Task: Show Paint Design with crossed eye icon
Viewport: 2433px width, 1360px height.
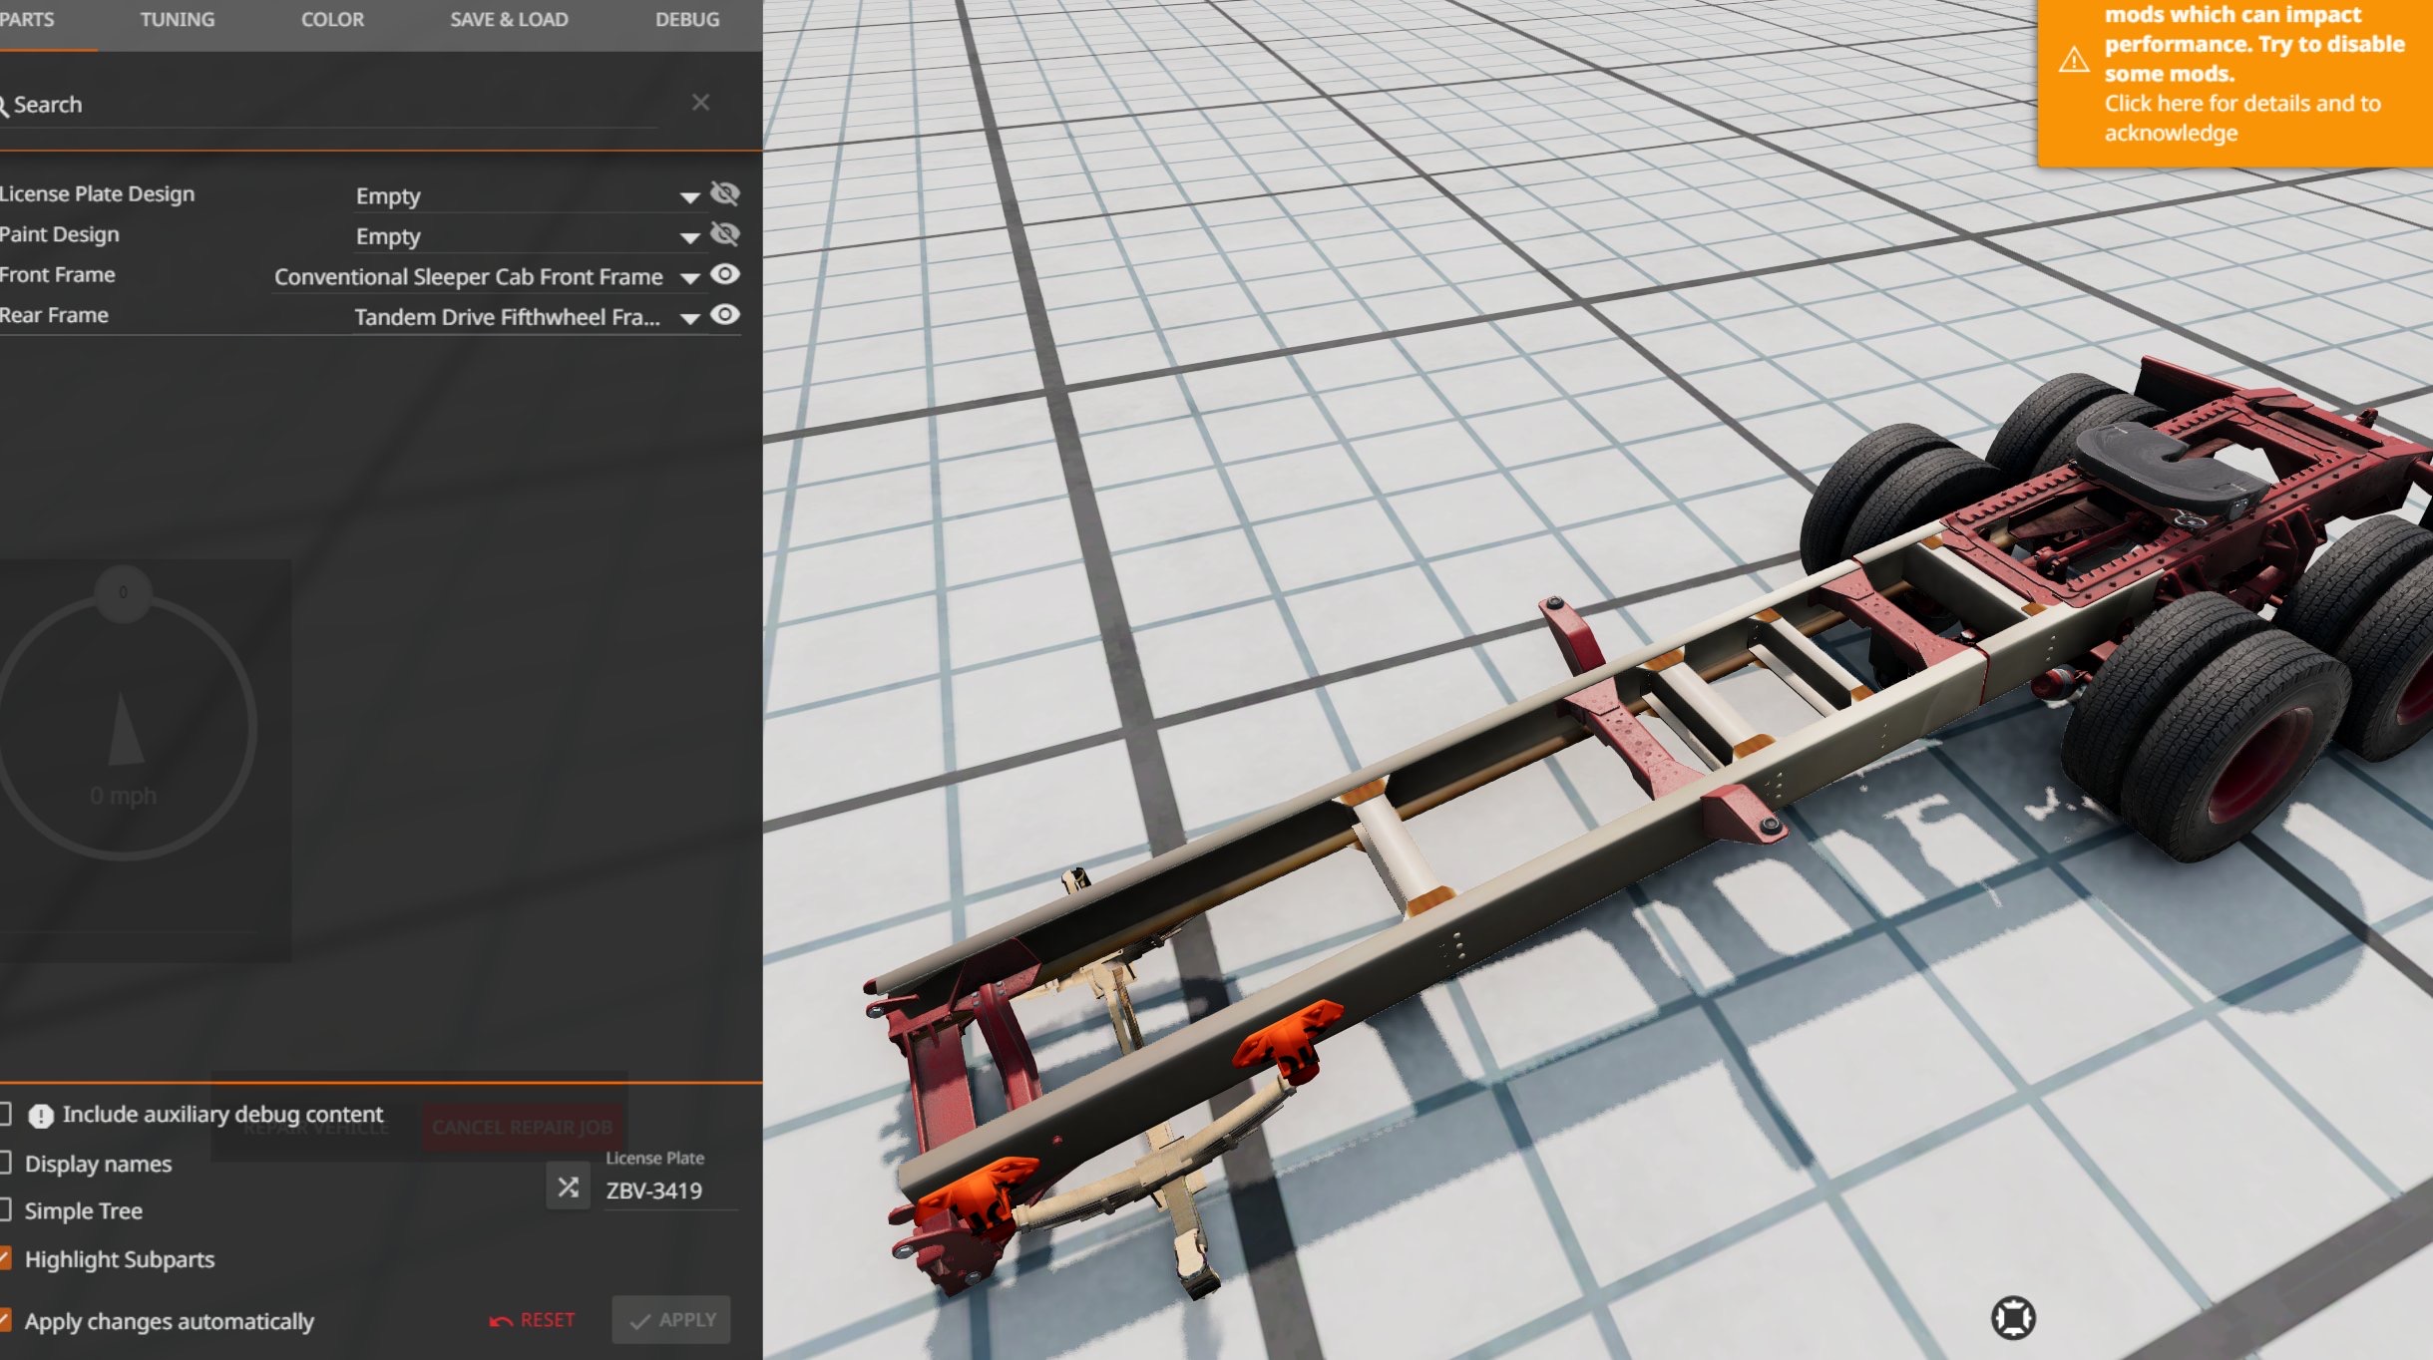Action: coord(725,234)
